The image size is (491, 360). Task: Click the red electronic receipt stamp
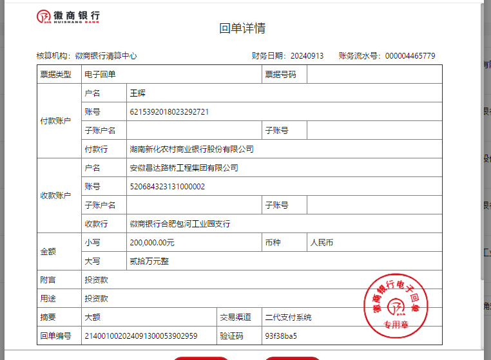[x=396, y=305]
